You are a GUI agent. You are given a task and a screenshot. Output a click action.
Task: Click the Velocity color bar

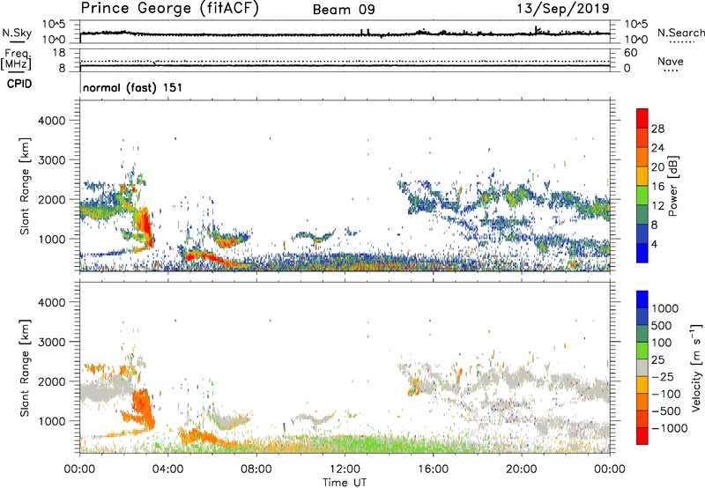pyautogui.click(x=642, y=367)
